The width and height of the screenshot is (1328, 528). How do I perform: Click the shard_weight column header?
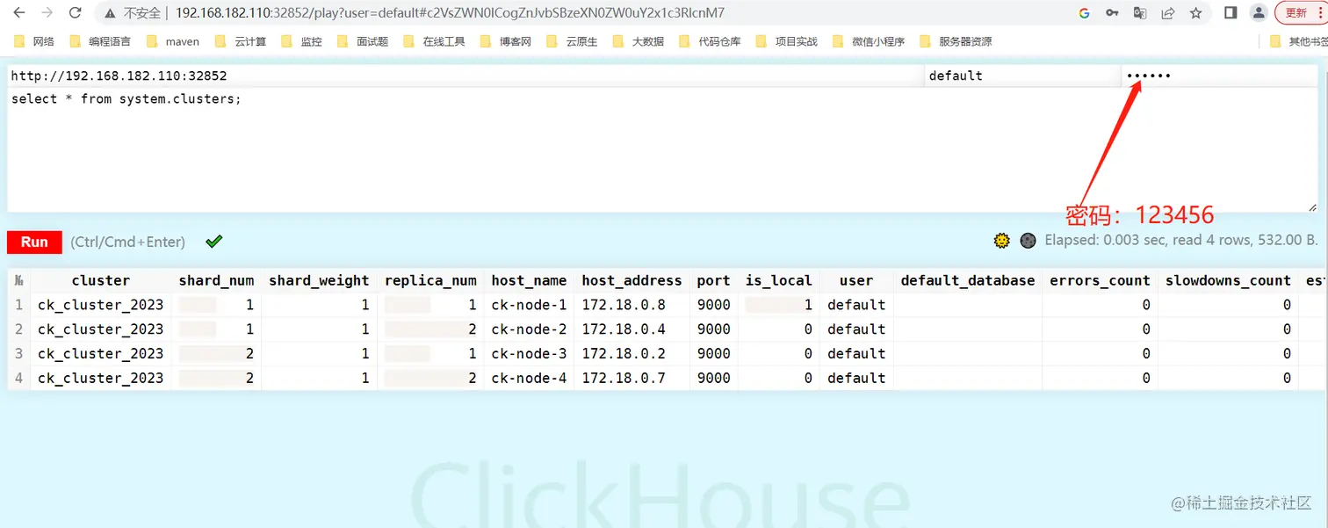click(x=319, y=281)
